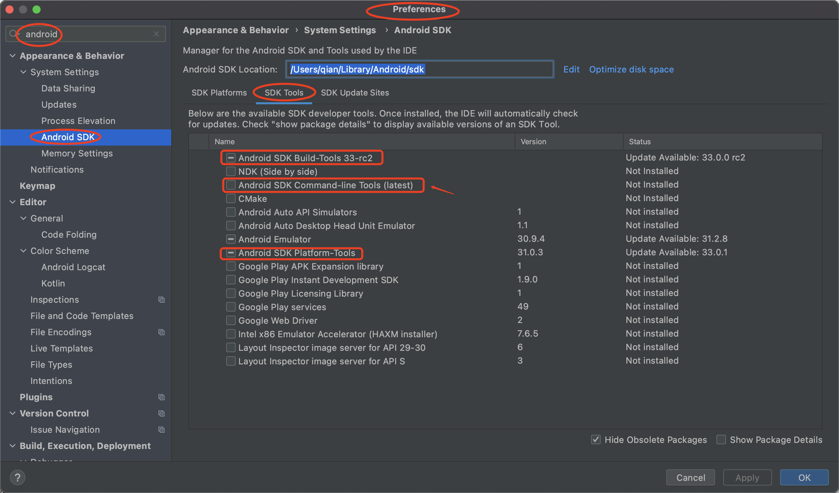Click the Apply button
This screenshot has height=493, width=839.
tap(747, 477)
